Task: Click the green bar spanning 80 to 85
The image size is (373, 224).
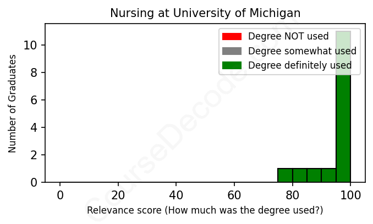Action: point(300,175)
